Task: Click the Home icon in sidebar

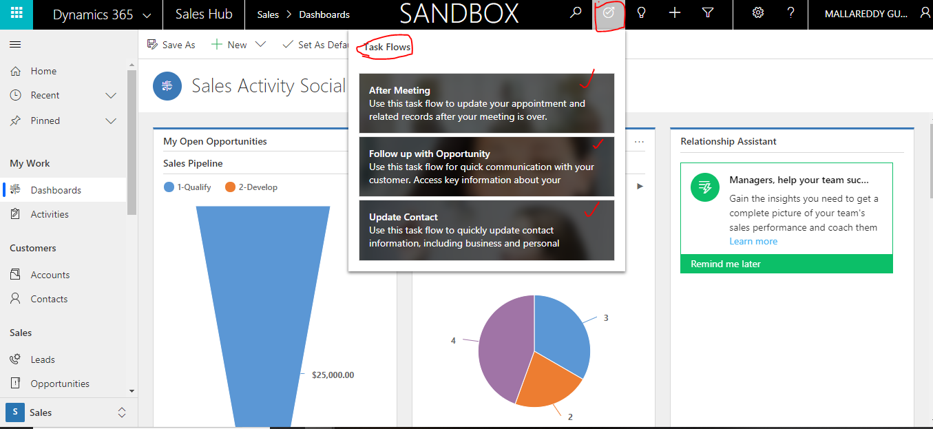Action: [15, 71]
